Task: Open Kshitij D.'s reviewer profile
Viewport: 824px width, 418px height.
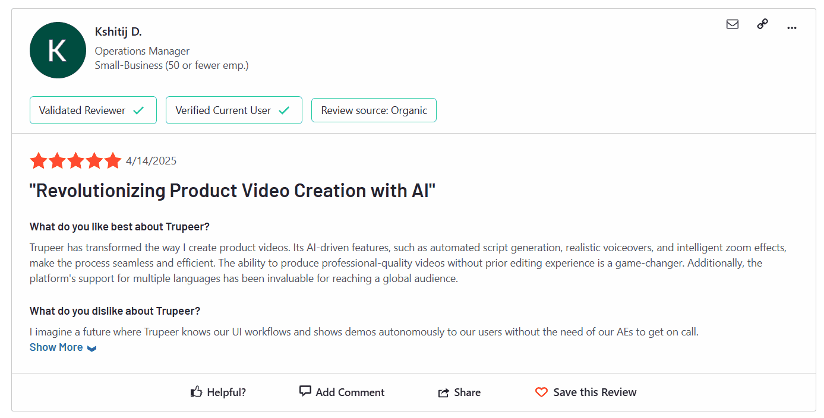Action: (x=118, y=31)
